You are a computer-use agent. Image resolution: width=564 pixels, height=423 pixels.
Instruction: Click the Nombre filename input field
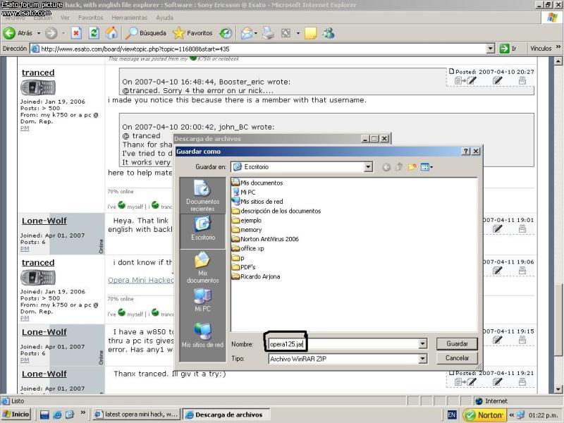343,344
